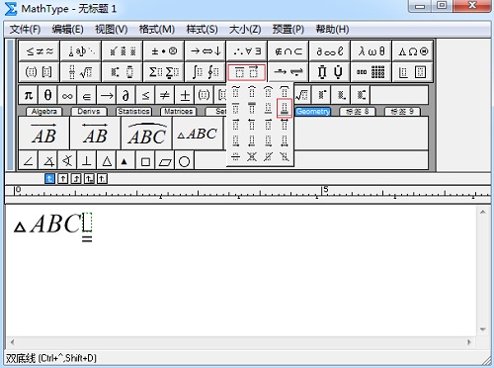The image size is (494, 368).
Task: Insert the infinity symbol from small bar
Action: [x=67, y=95]
